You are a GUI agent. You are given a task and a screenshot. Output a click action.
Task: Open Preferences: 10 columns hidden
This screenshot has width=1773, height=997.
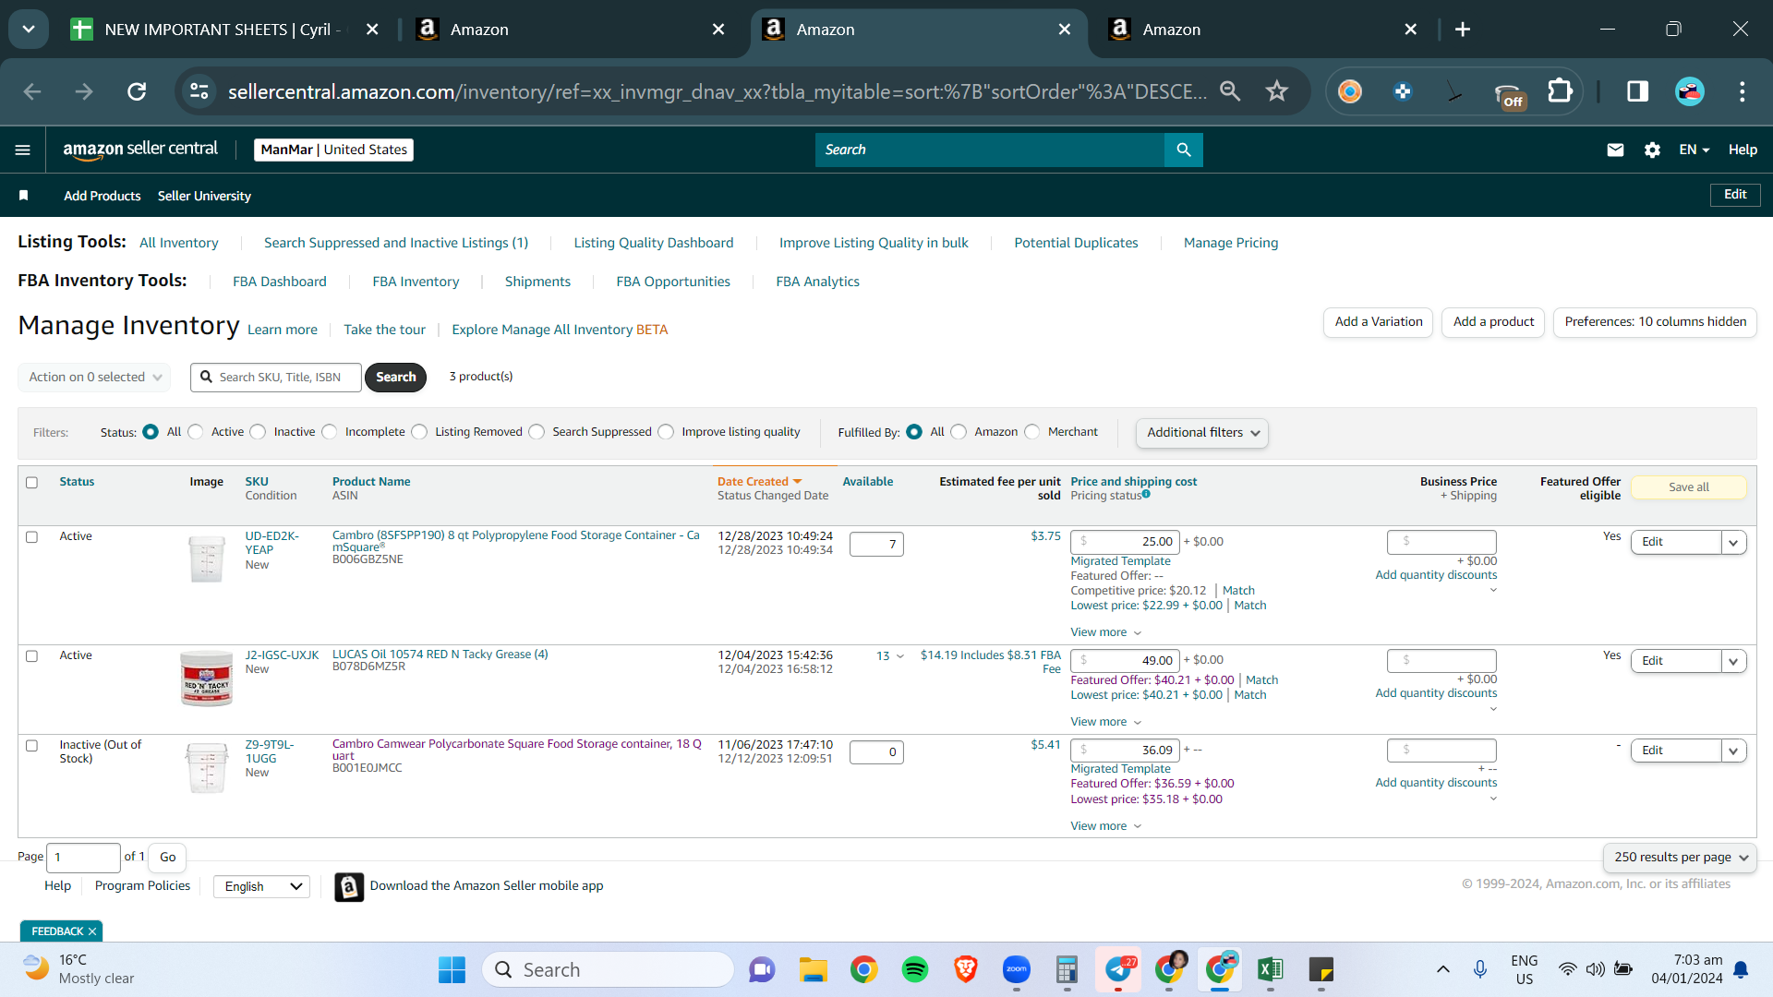[1656, 322]
